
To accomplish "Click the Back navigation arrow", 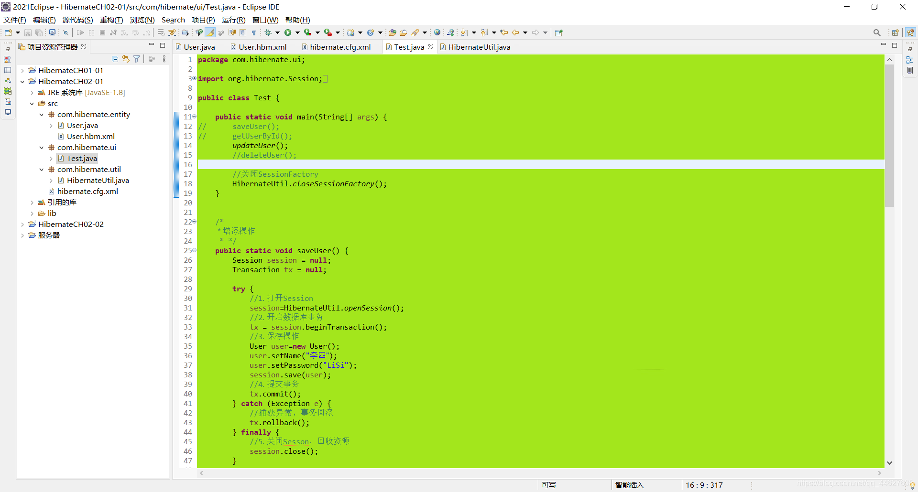I will (515, 32).
